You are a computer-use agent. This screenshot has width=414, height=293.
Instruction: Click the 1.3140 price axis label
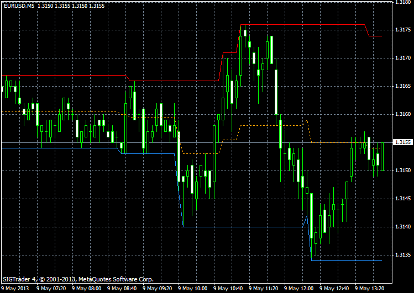click(403, 227)
